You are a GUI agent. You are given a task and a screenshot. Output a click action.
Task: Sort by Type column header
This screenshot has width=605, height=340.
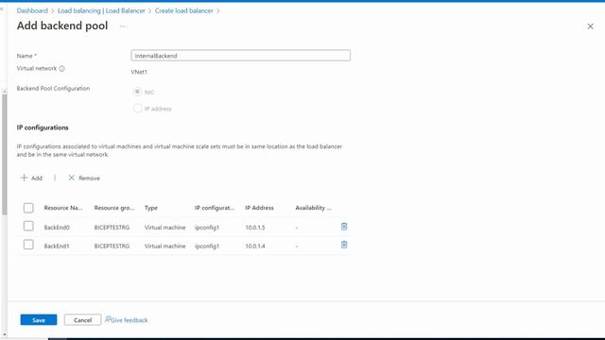pos(151,208)
